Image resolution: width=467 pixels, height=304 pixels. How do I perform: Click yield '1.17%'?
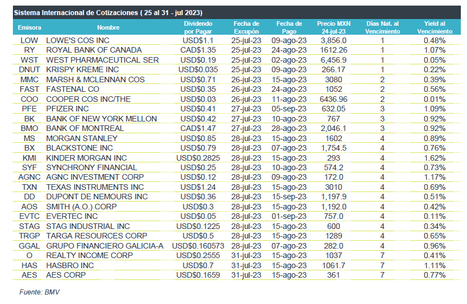(434, 177)
